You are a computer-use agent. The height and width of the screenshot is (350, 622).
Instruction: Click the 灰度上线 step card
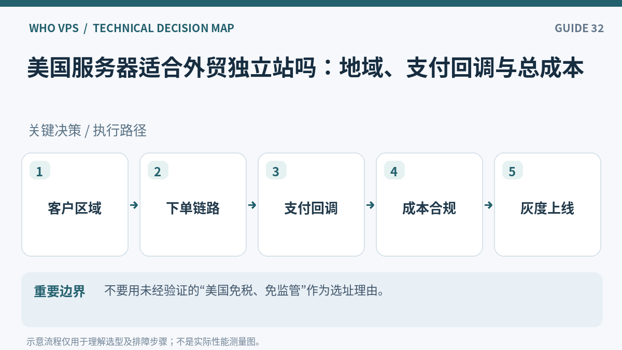[x=547, y=204]
